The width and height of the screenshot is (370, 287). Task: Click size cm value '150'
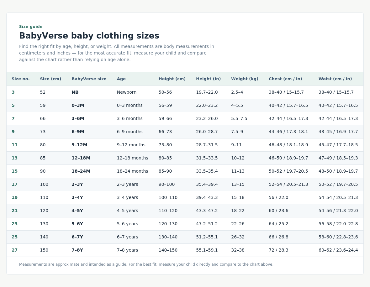pos(44,251)
